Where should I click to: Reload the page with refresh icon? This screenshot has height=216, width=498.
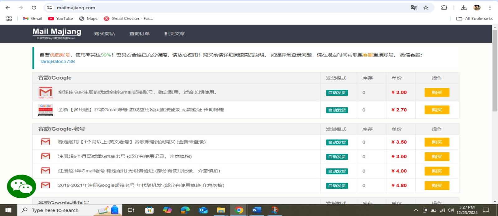pos(34,8)
